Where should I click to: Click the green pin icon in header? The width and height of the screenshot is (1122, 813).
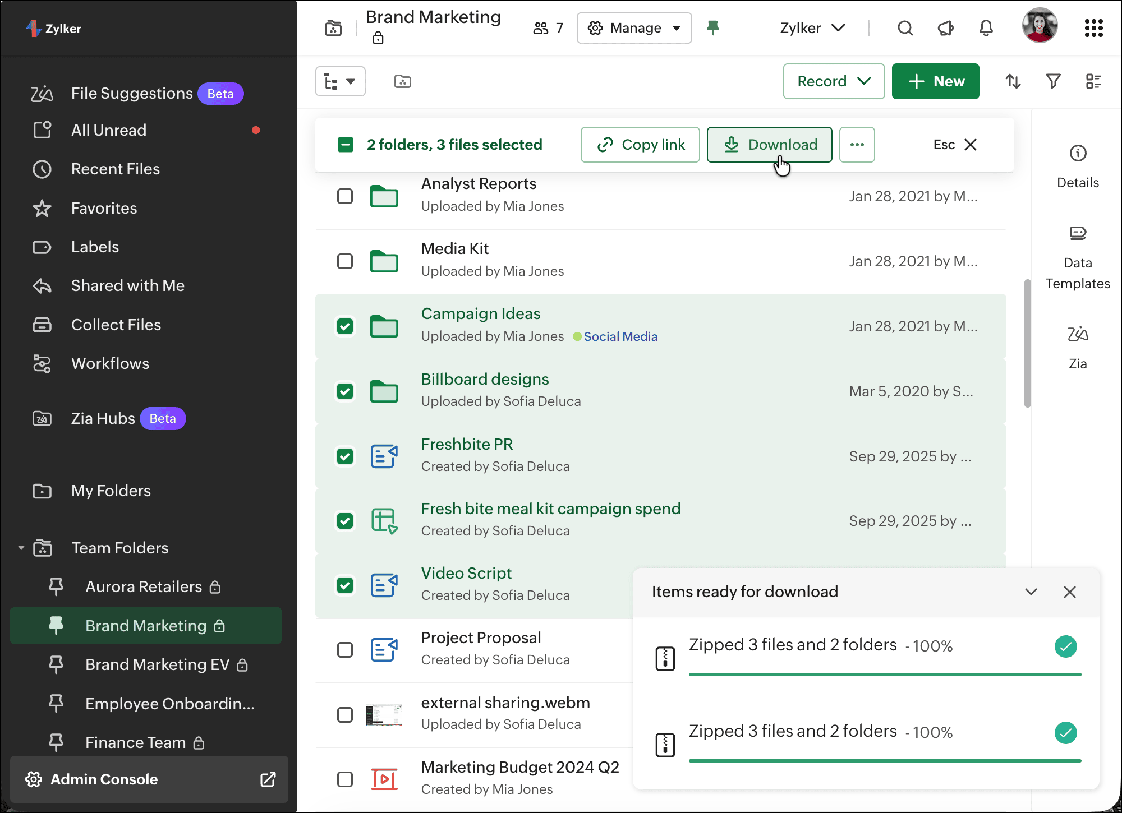(712, 27)
